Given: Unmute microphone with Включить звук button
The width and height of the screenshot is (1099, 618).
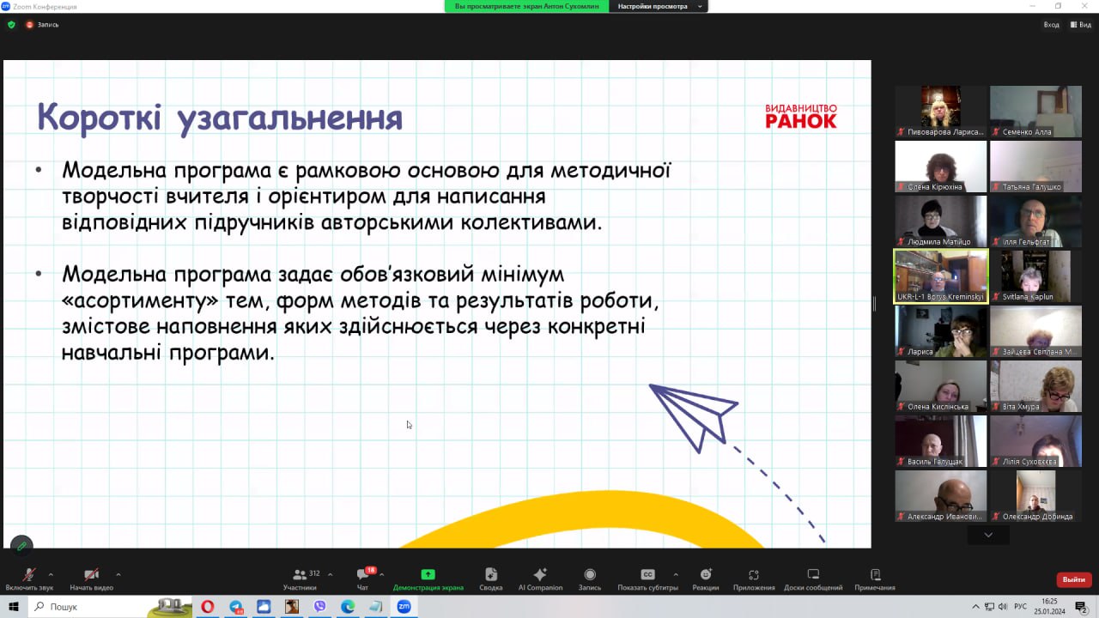Looking at the screenshot, I should pyautogui.click(x=28, y=575).
